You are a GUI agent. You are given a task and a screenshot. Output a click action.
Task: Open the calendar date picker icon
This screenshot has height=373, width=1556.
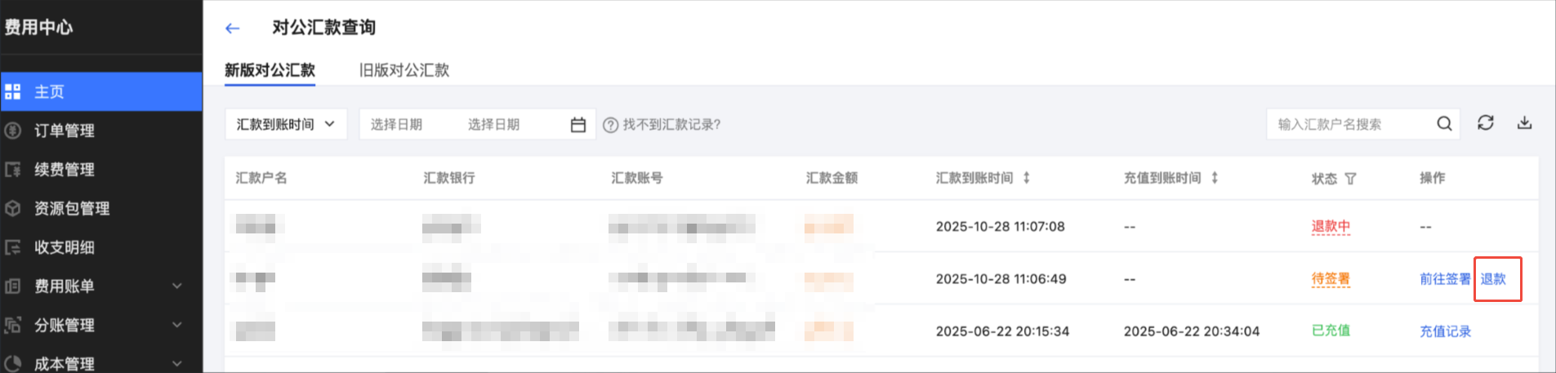tap(578, 125)
